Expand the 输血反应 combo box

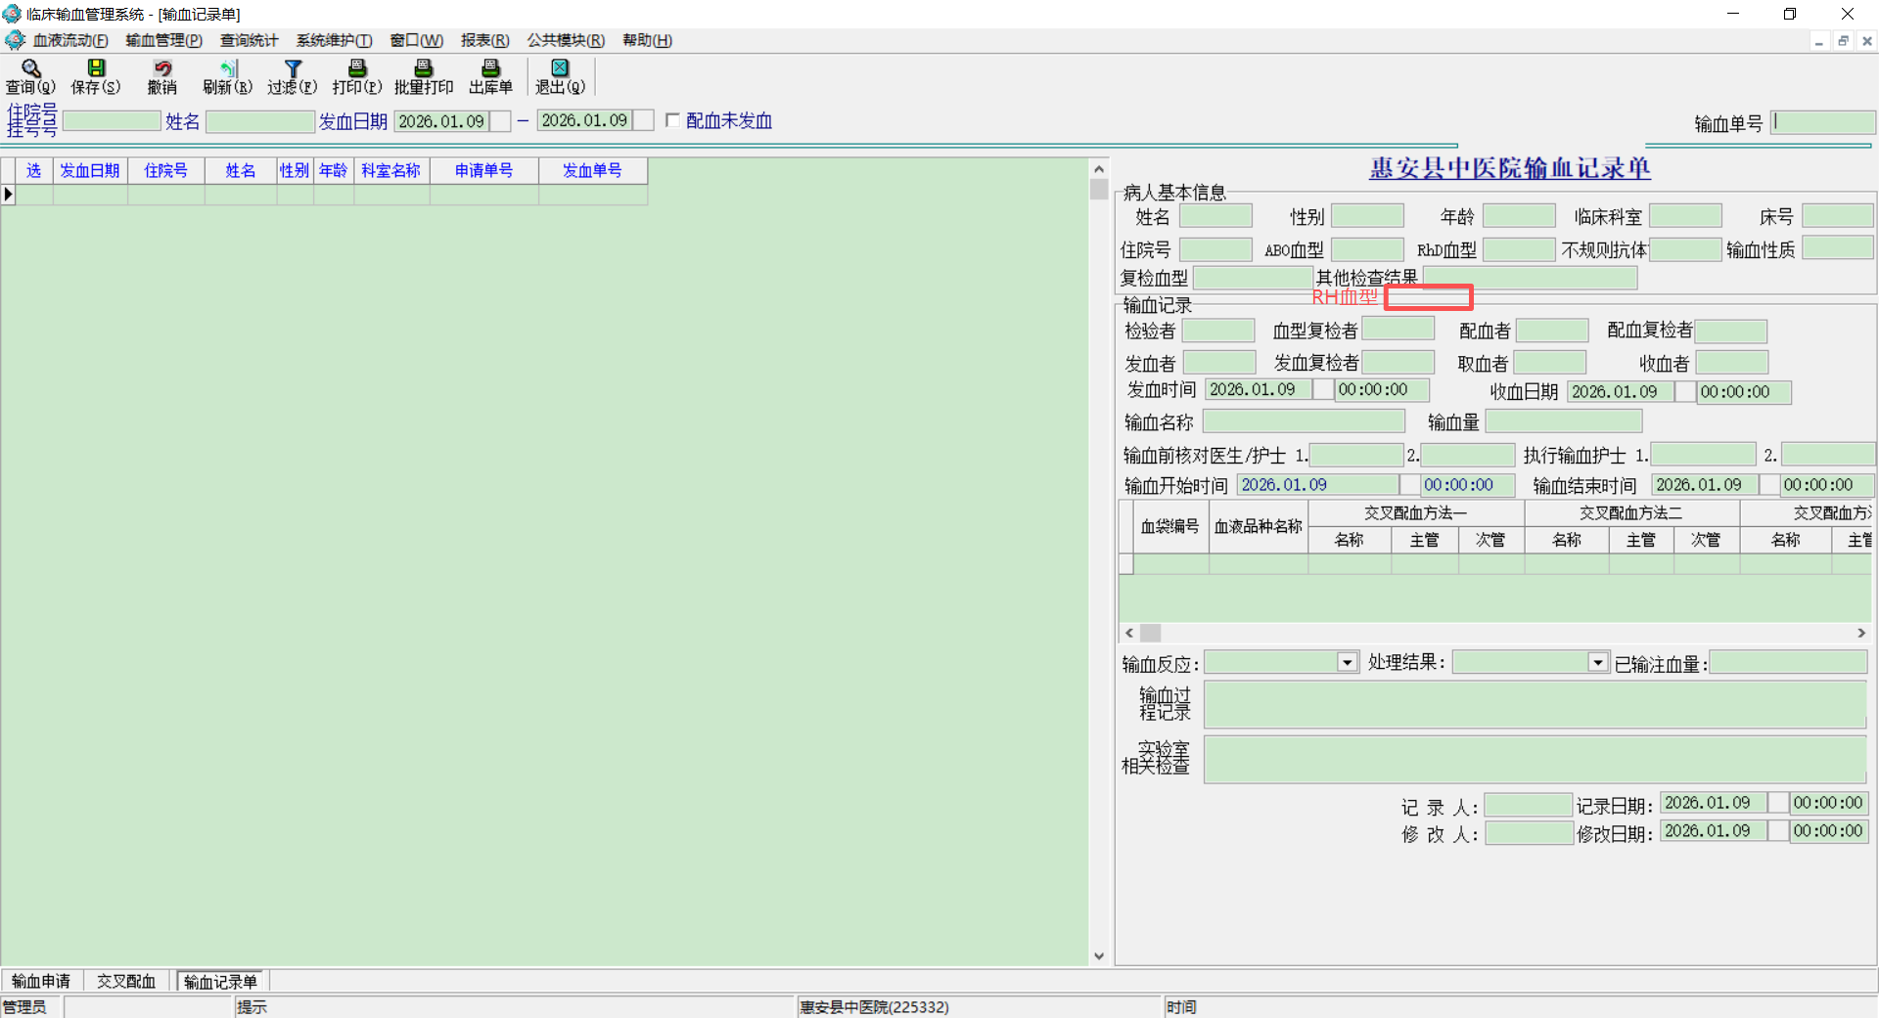[x=1348, y=662]
